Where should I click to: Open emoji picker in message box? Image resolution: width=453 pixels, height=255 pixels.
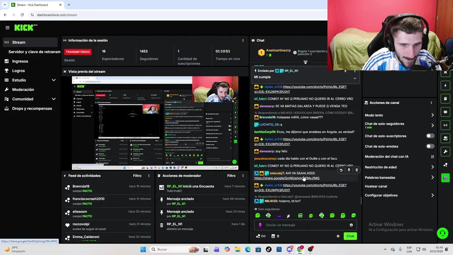351,225
